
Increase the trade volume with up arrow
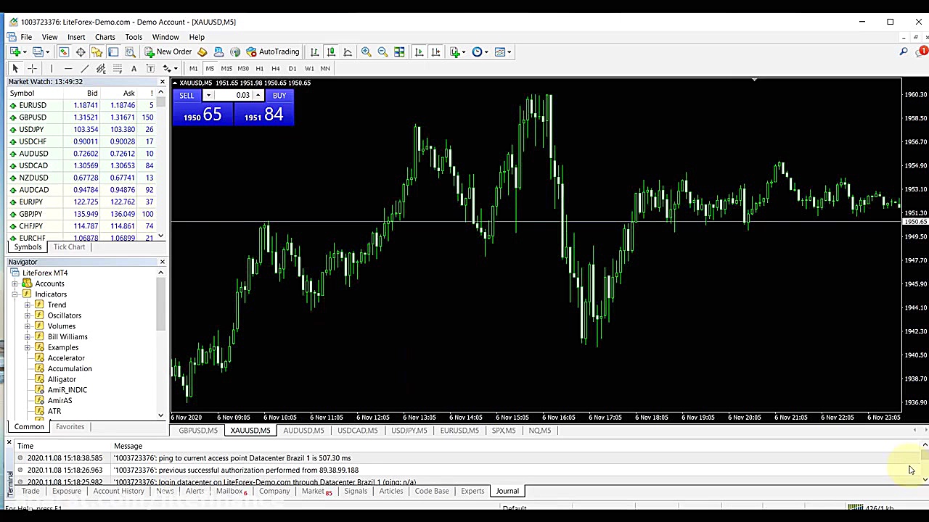point(258,96)
